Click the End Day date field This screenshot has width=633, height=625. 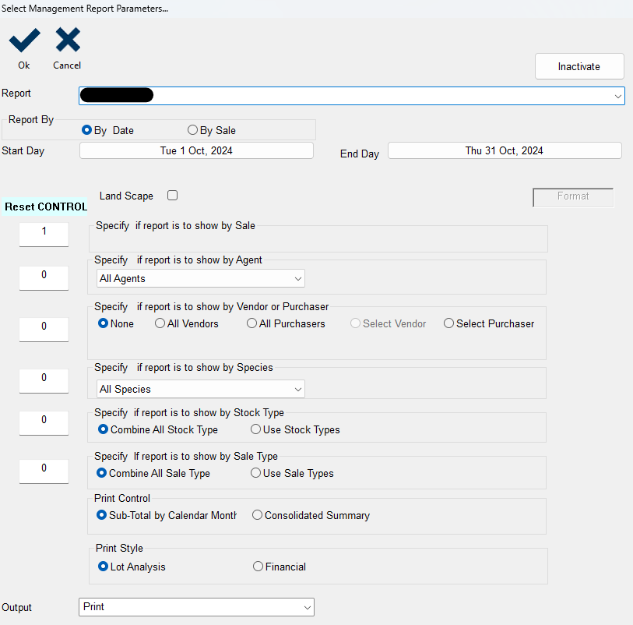coord(505,150)
